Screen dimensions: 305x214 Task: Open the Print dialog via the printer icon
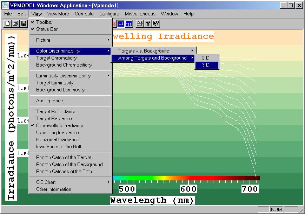(x=139, y=23)
